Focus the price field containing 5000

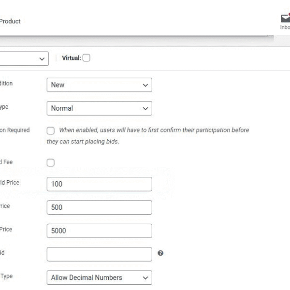pos(99,231)
